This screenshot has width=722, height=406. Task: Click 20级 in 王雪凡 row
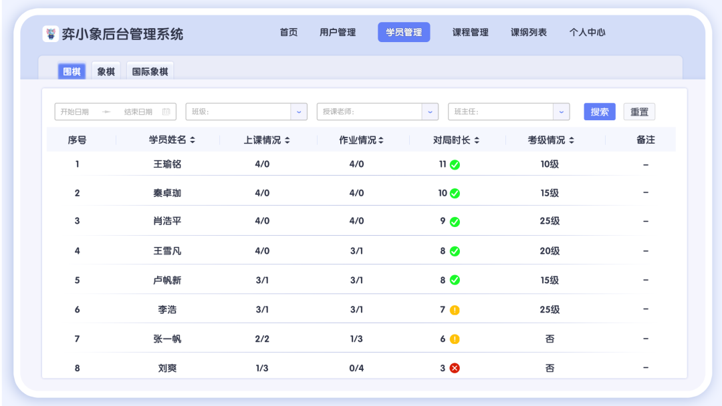(550, 251)
